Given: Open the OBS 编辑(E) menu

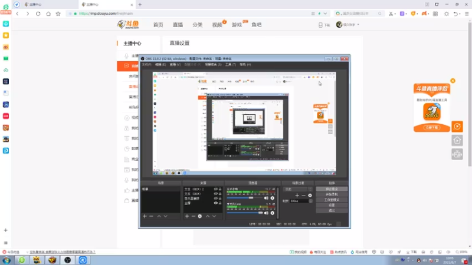Looking at the screenshot, I should click(160, 65).
